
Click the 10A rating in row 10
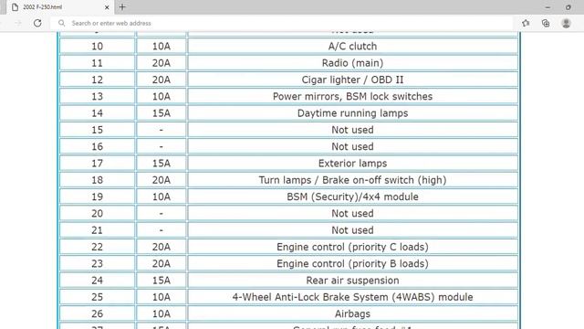(162, 47)
